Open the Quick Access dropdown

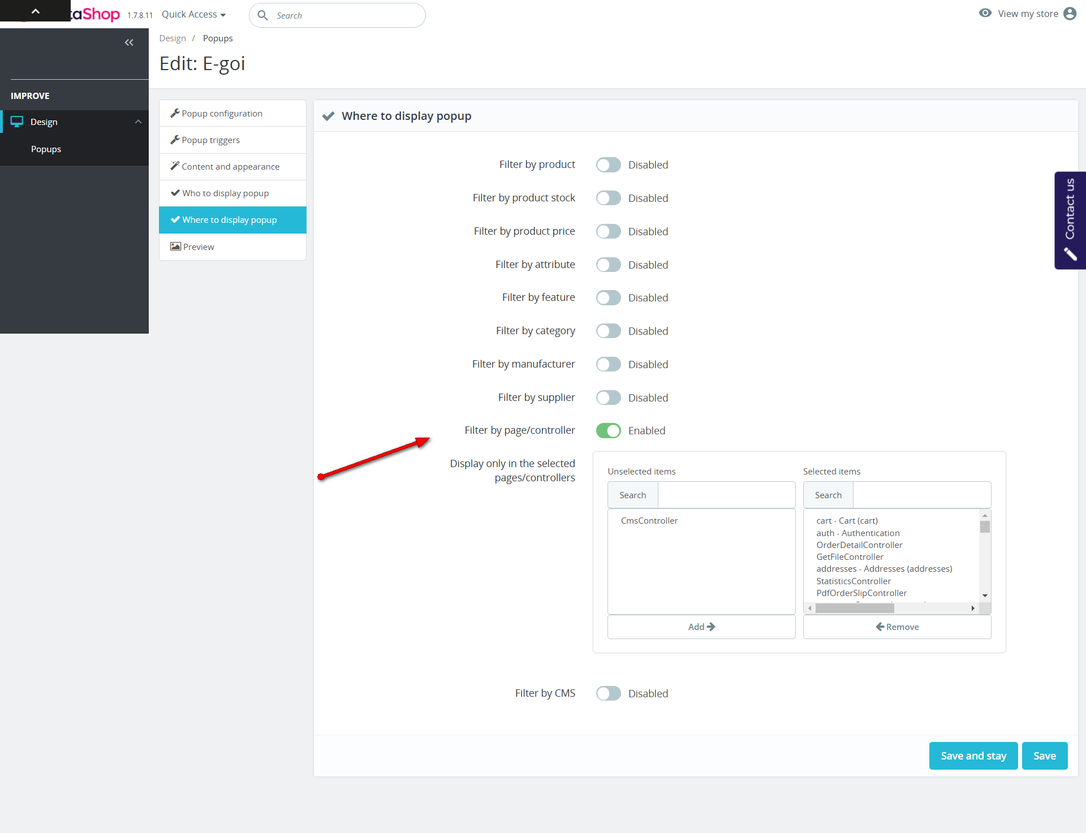pyautogui.click(x=193, y=15)
